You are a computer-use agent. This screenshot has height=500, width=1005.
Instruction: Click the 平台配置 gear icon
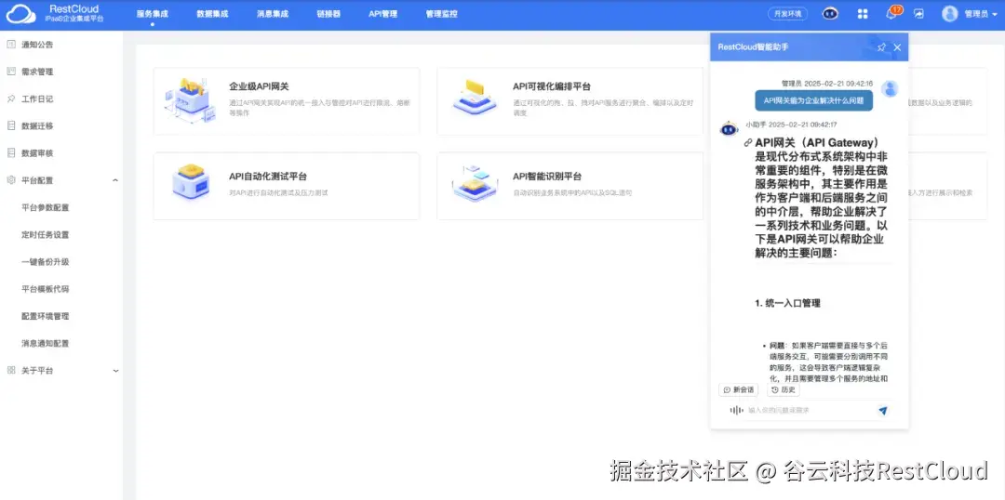point(11,180)
